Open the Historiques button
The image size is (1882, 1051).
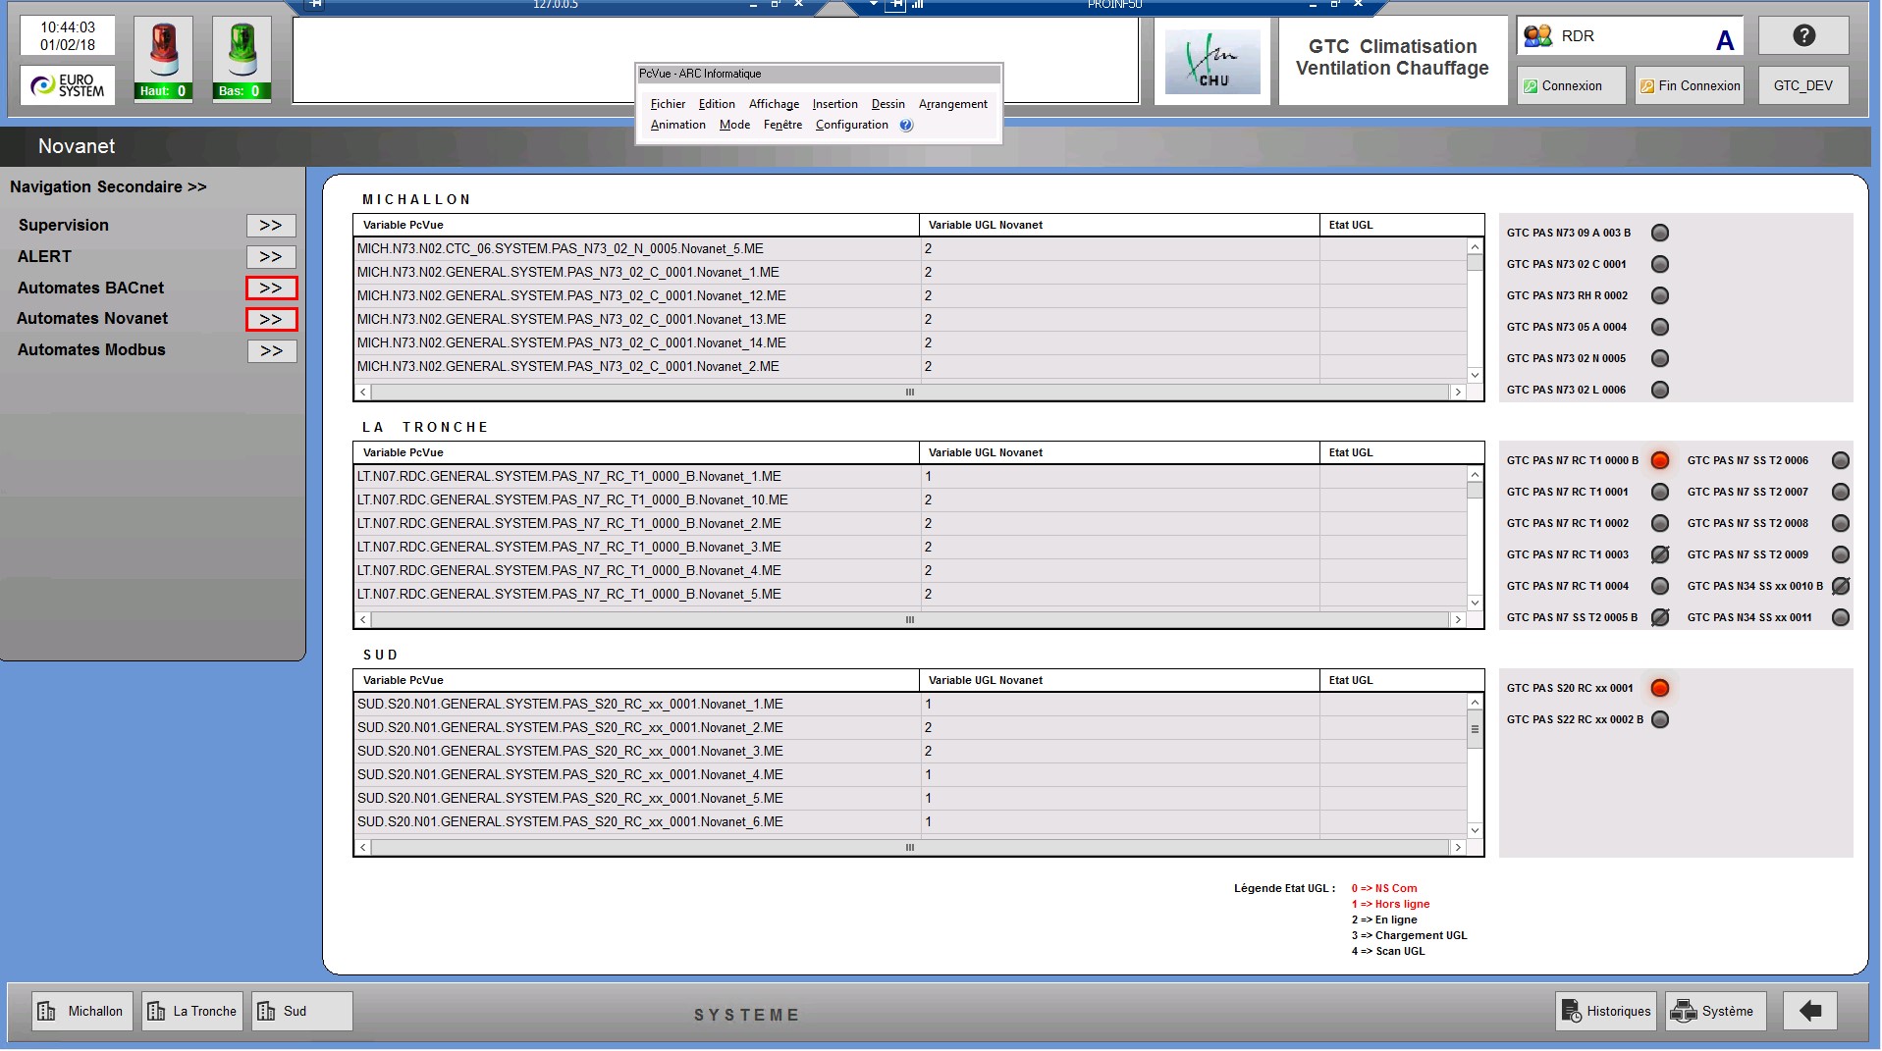(1606, 1011)
